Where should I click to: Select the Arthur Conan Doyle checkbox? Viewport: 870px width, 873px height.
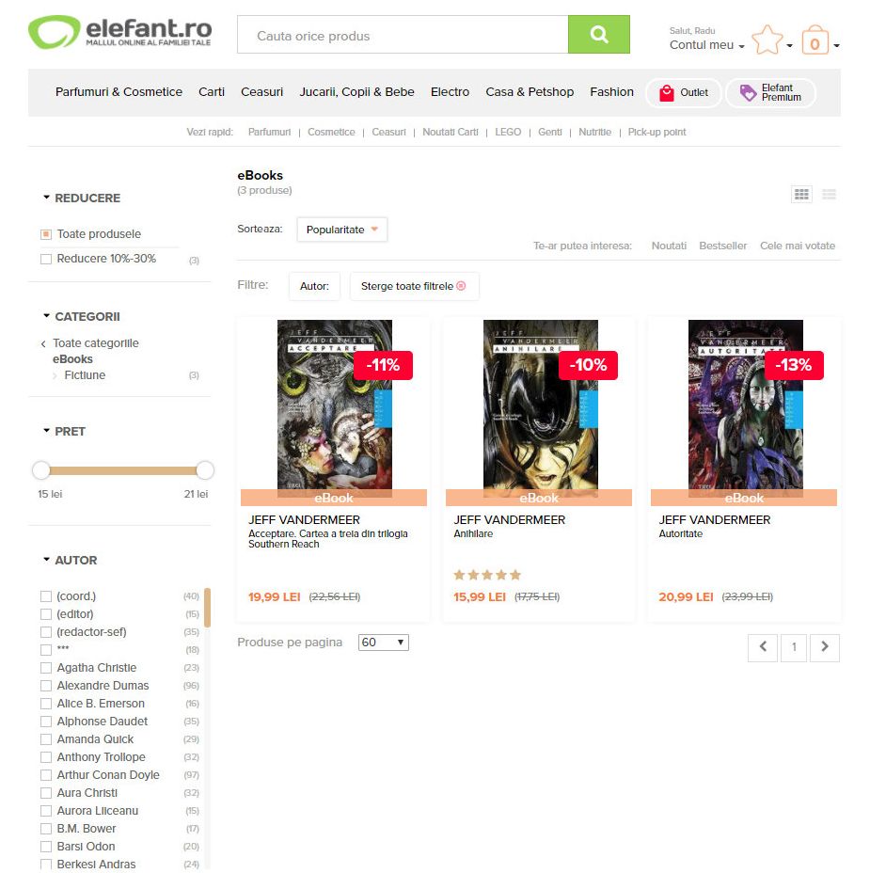coord(46,775)
